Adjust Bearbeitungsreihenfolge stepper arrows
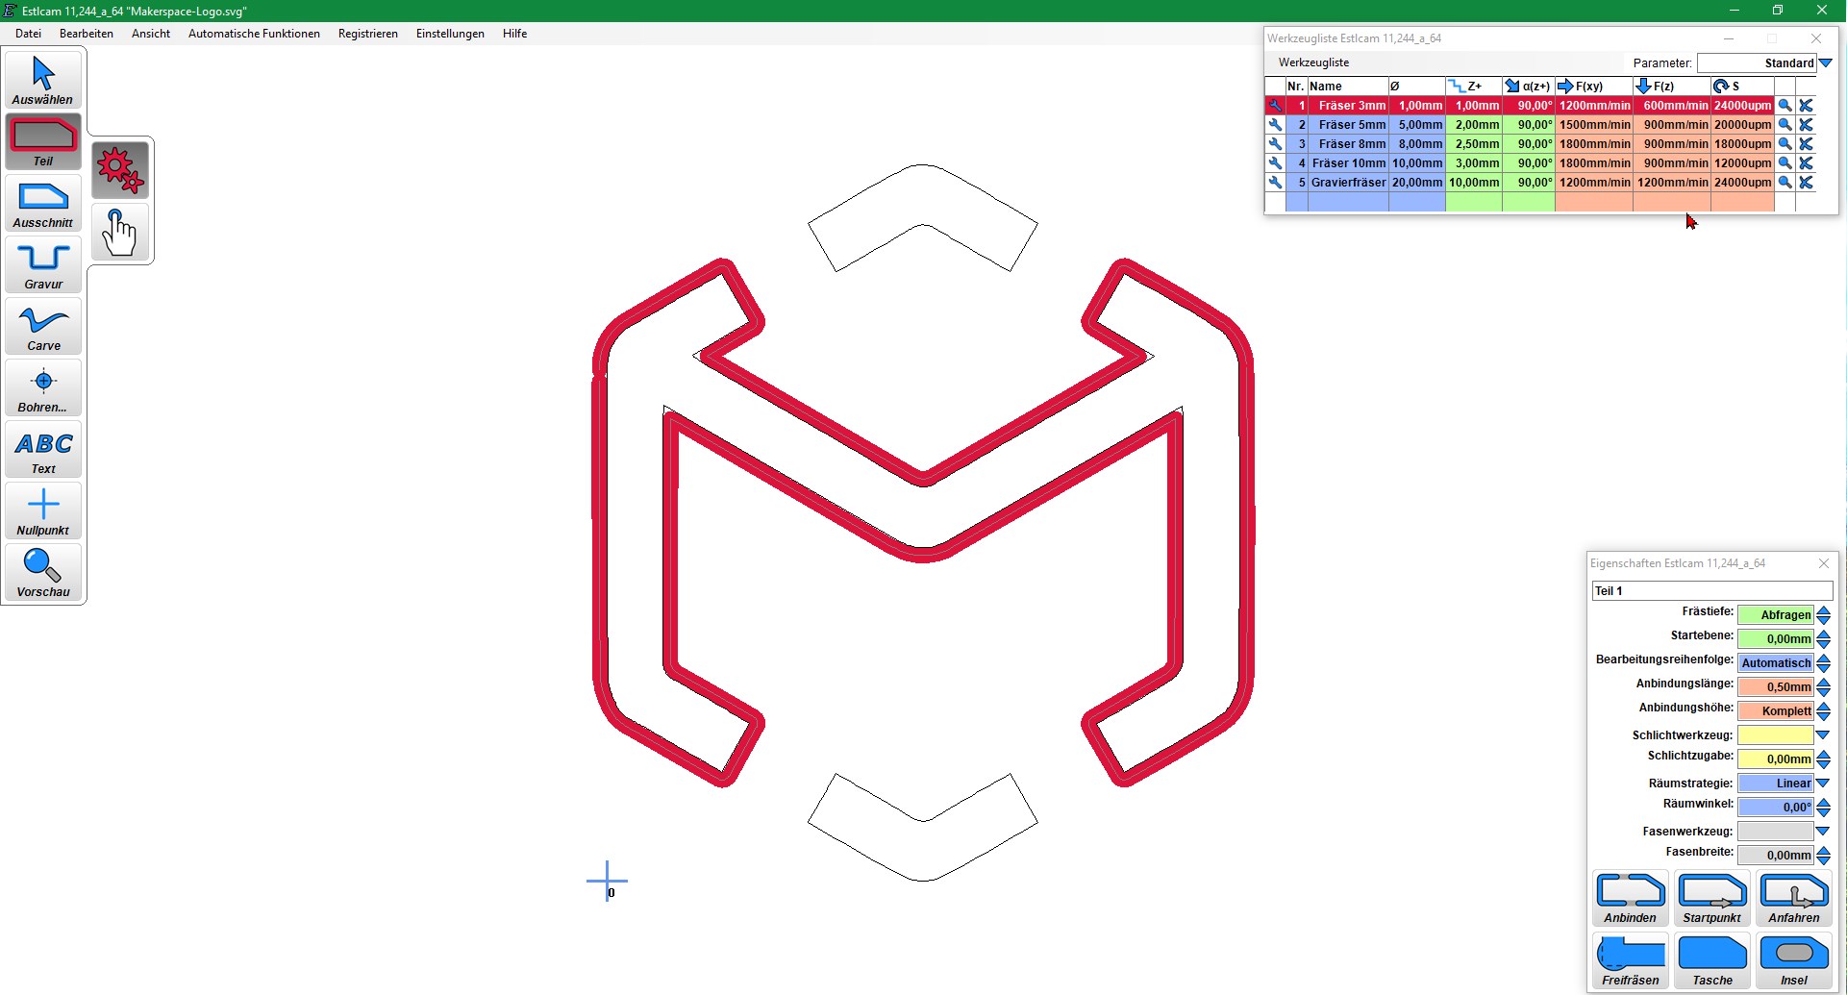The image size is (1847, 995). pyautogui.click(x=1823, y=663)
